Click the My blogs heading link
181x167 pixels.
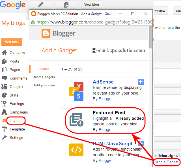[13, 23]
